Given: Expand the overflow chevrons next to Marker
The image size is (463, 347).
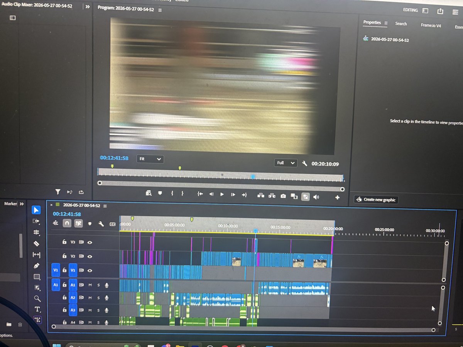Looking at the screenshot, I should [x=22, y=204].
